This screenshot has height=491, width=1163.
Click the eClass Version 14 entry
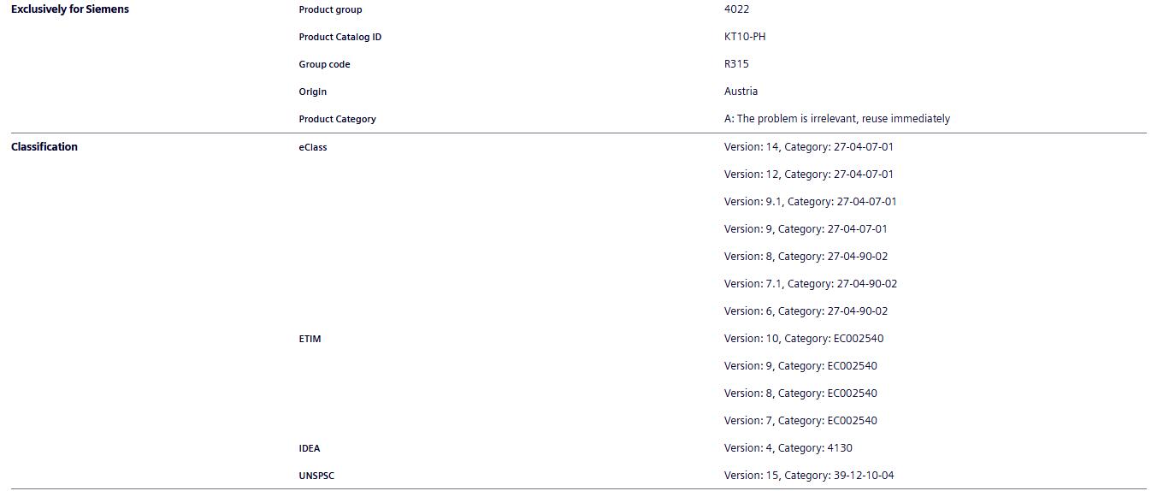(x=808, y=147)
